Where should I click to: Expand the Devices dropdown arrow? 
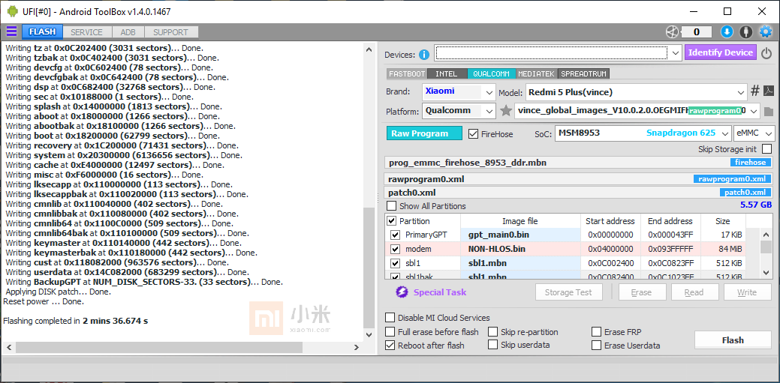pyautogui.click(x=675, y=52)
